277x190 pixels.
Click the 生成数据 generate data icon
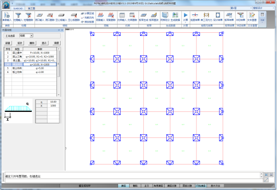tap(175, 17)
